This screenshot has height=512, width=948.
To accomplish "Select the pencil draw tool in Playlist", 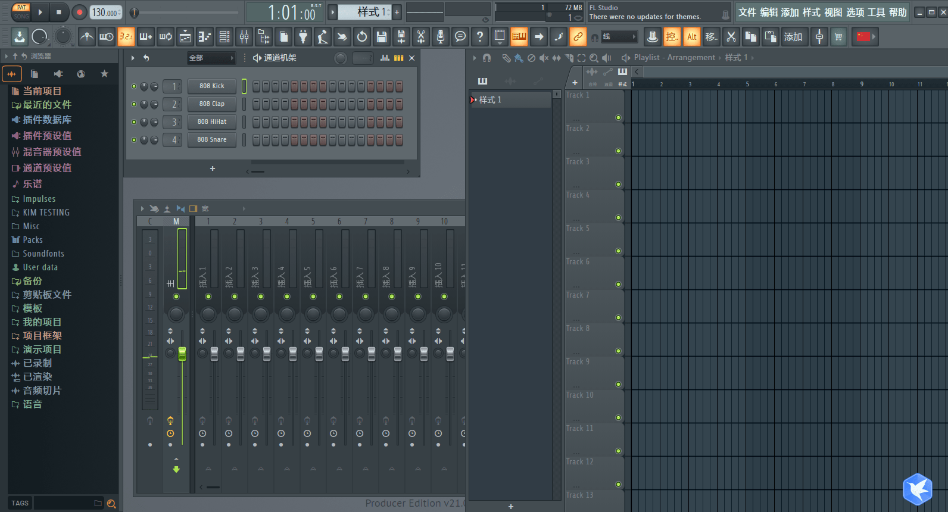I will pos(506,58).
